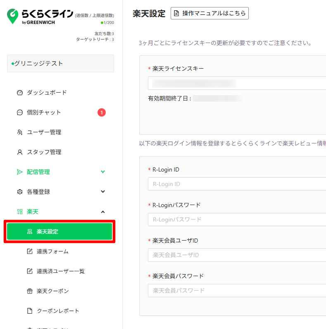This screenshot has height=329, width=326.
Task: Click the 楽天クーポン gift icon
Action: pos(30,291)
